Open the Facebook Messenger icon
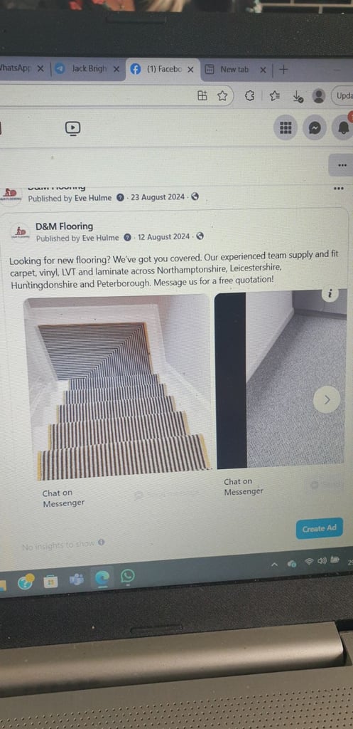Screen dimensions: 353x729 [315, 128]
